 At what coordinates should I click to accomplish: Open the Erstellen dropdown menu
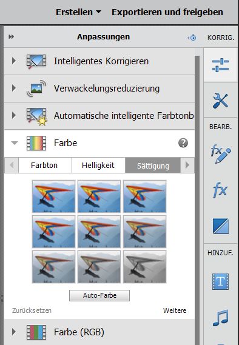79,12
